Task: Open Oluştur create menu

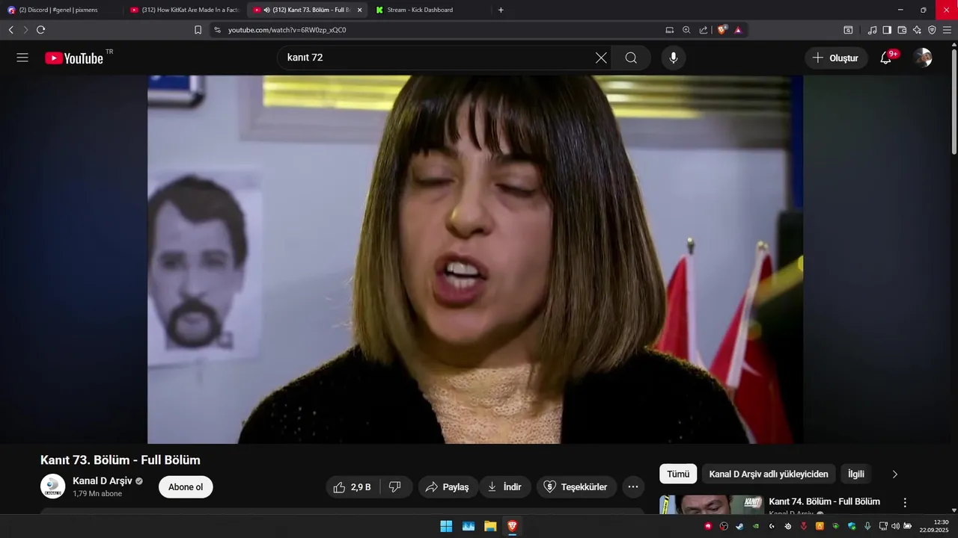Action: (836, 58)
